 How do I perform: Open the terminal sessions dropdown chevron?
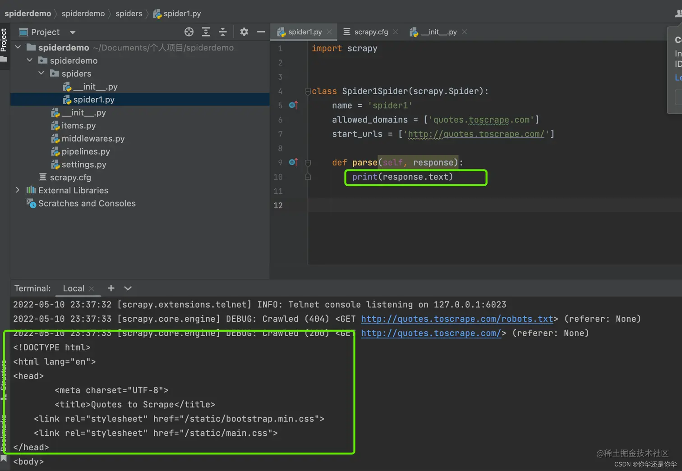(128, 288)
